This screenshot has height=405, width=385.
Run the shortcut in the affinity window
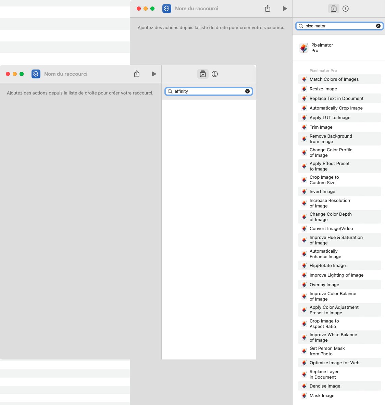click(154, 74)
